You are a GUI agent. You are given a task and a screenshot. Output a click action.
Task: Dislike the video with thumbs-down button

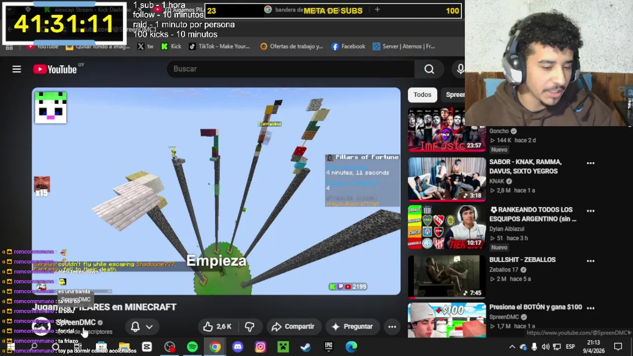(x=250, y=326)
